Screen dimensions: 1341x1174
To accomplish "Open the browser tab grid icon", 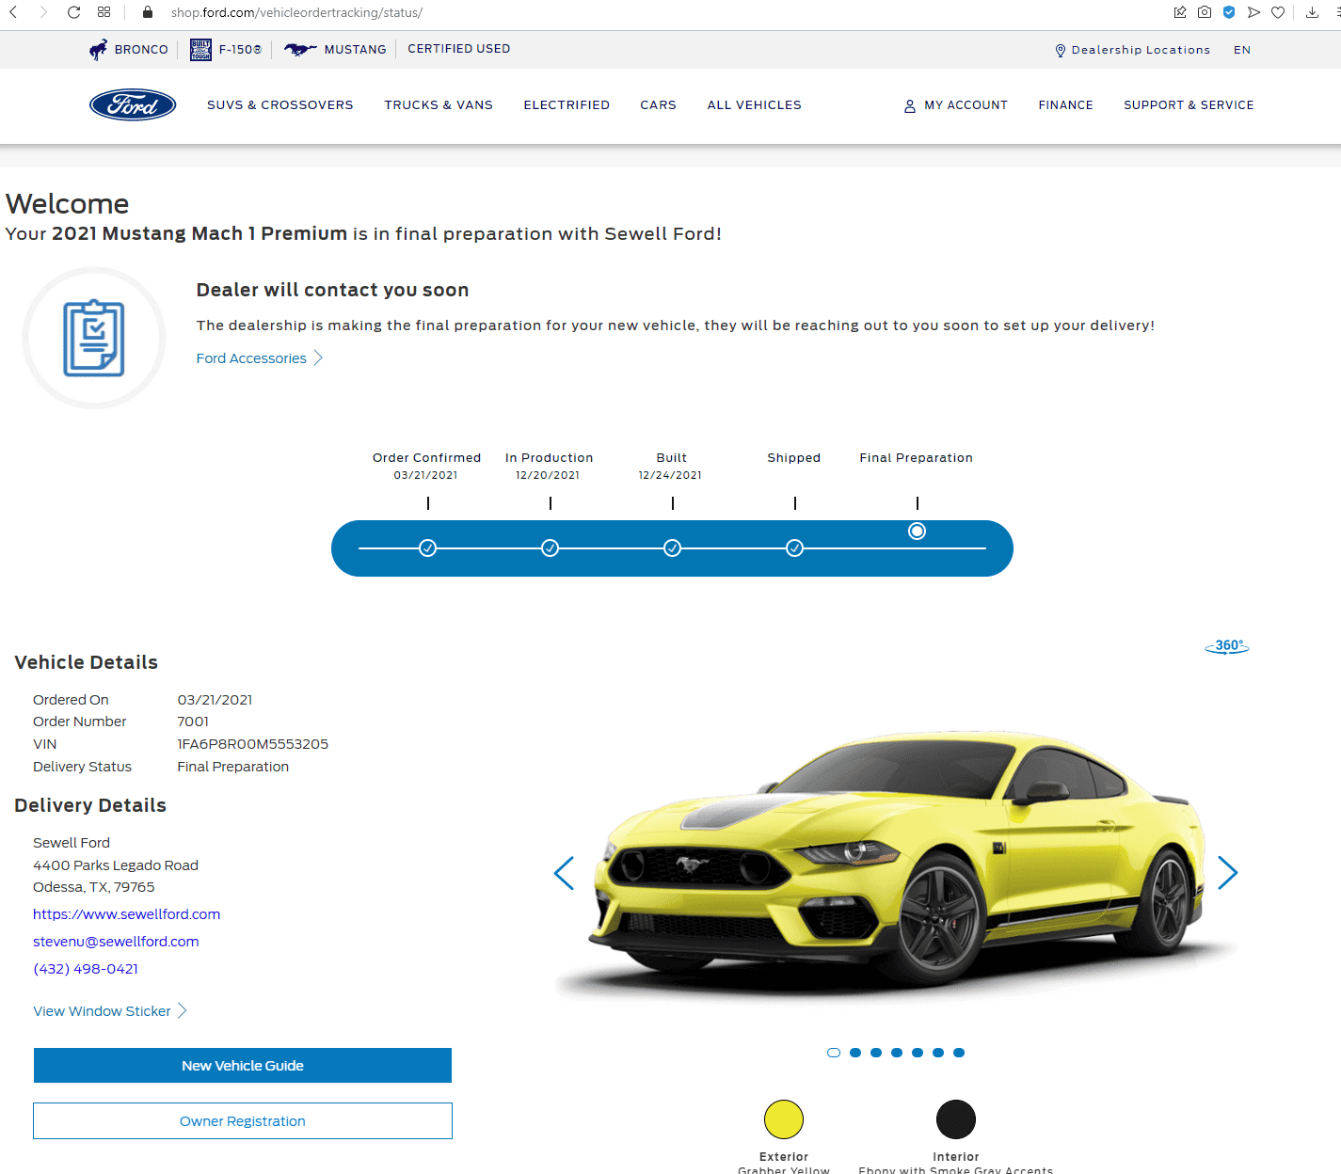I will pyautogui.click(x=104, y=12).
